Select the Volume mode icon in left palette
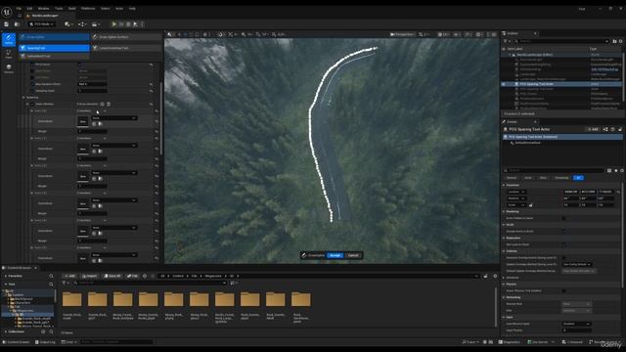This screenshot has height=352, width=626. coord(9,68)
